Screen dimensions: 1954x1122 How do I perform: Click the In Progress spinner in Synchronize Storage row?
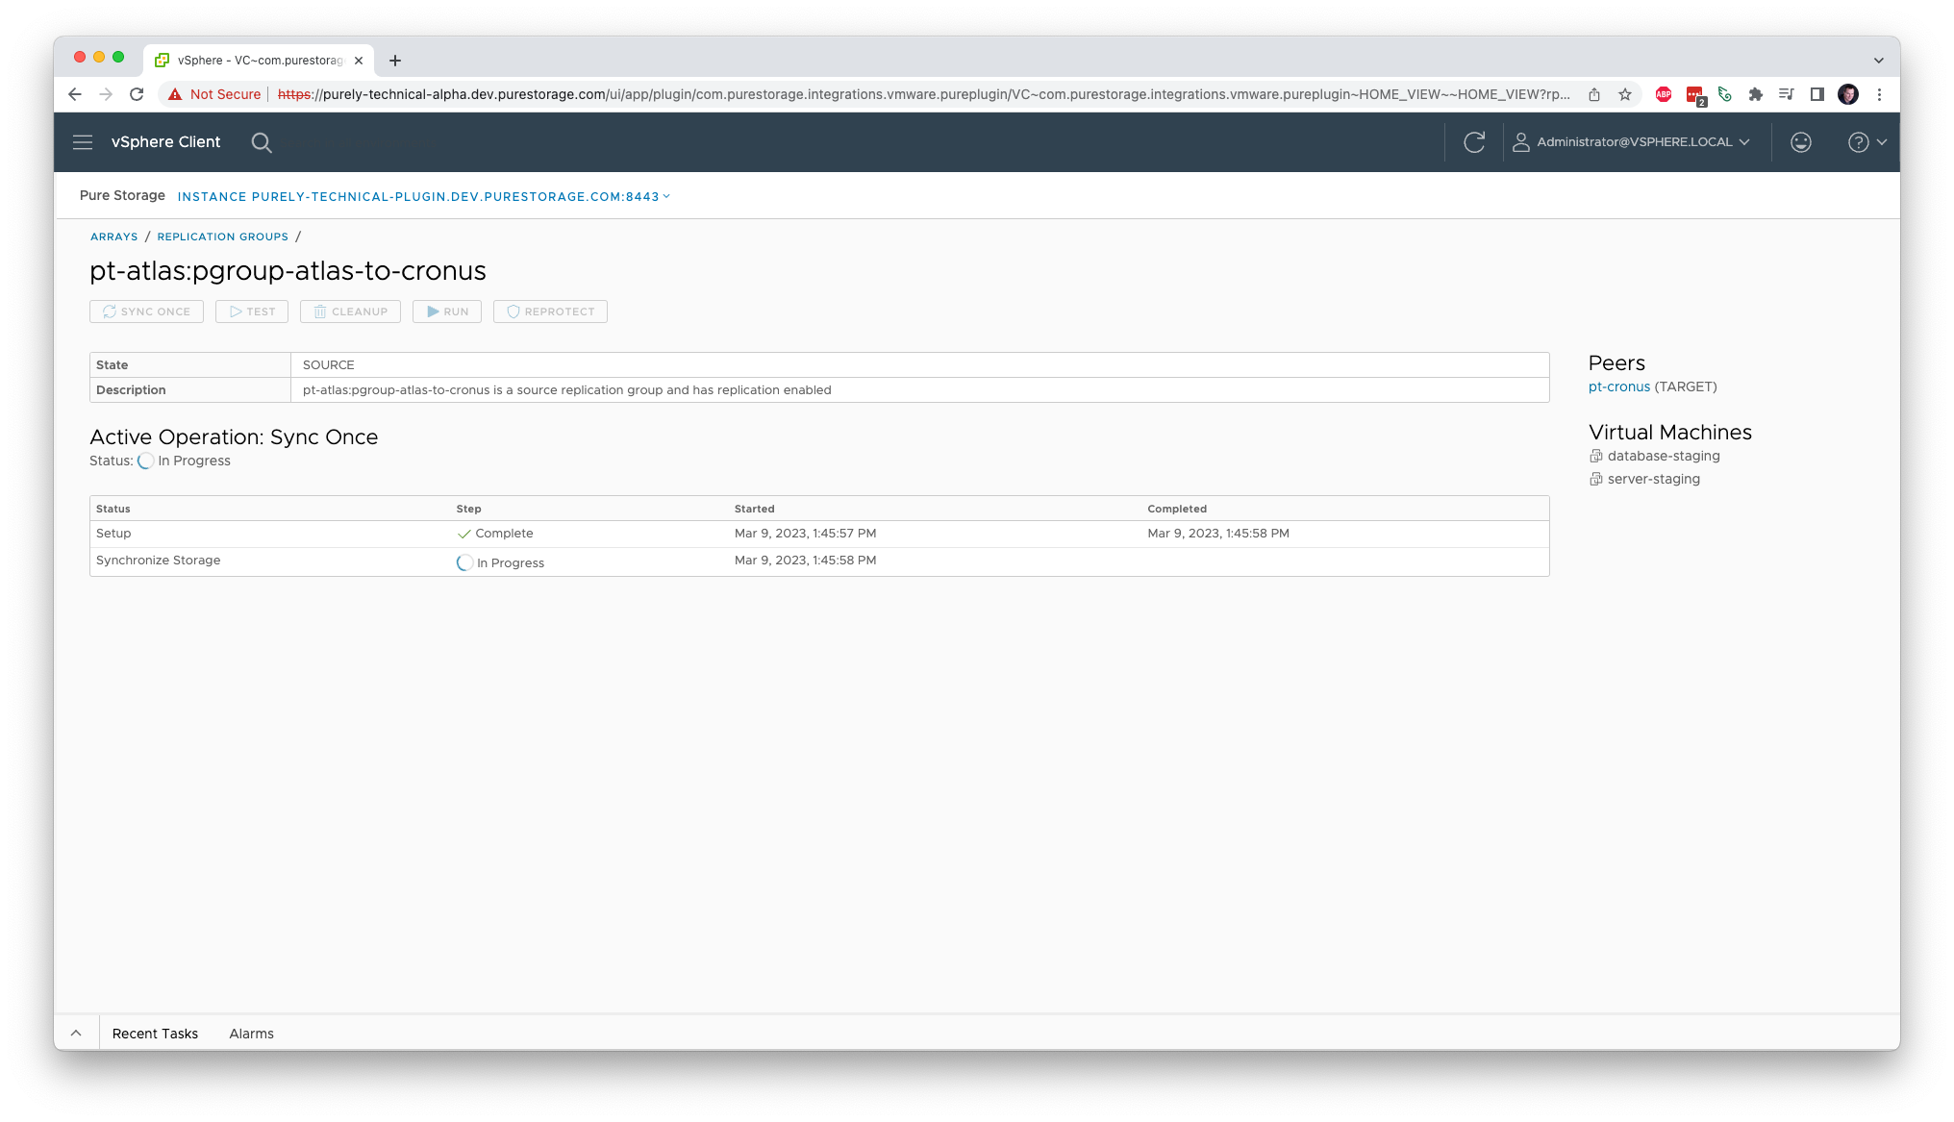pyautogui.click(x=464, y=563)
